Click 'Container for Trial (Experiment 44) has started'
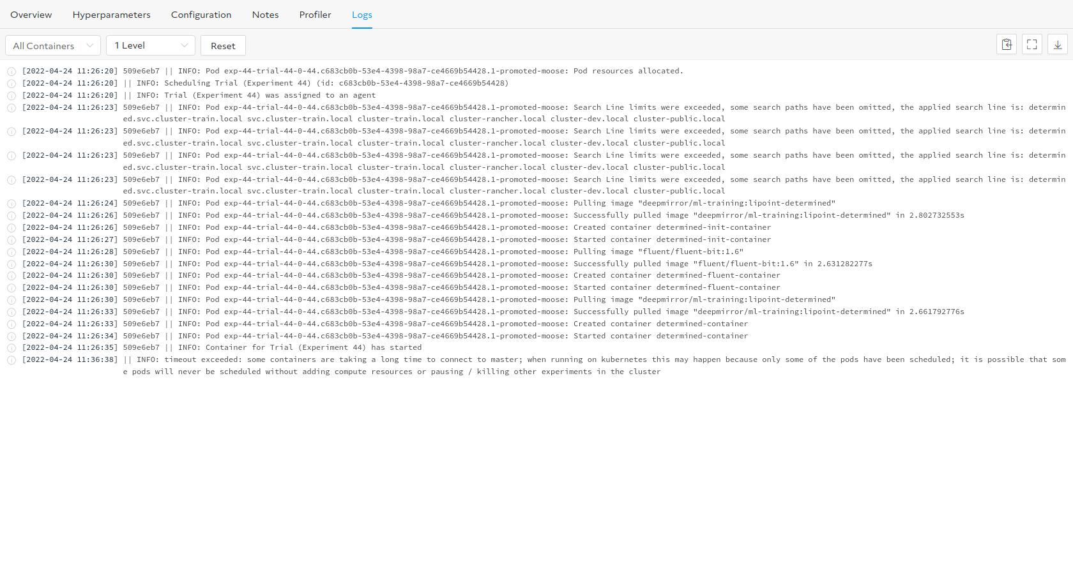Viewport: 1073px width, 588px height. (x=314, y=347)
